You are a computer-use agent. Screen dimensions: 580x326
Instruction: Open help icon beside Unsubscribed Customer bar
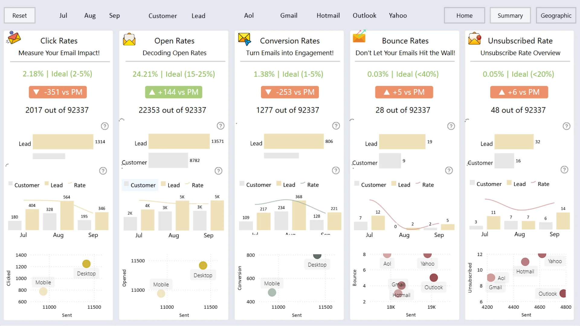click(x=564, y=170)
